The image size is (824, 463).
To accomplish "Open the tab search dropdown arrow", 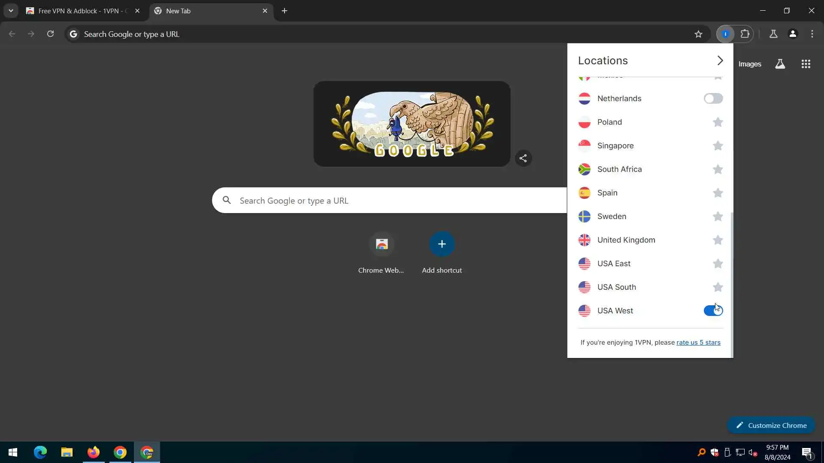I will point(11,11).
